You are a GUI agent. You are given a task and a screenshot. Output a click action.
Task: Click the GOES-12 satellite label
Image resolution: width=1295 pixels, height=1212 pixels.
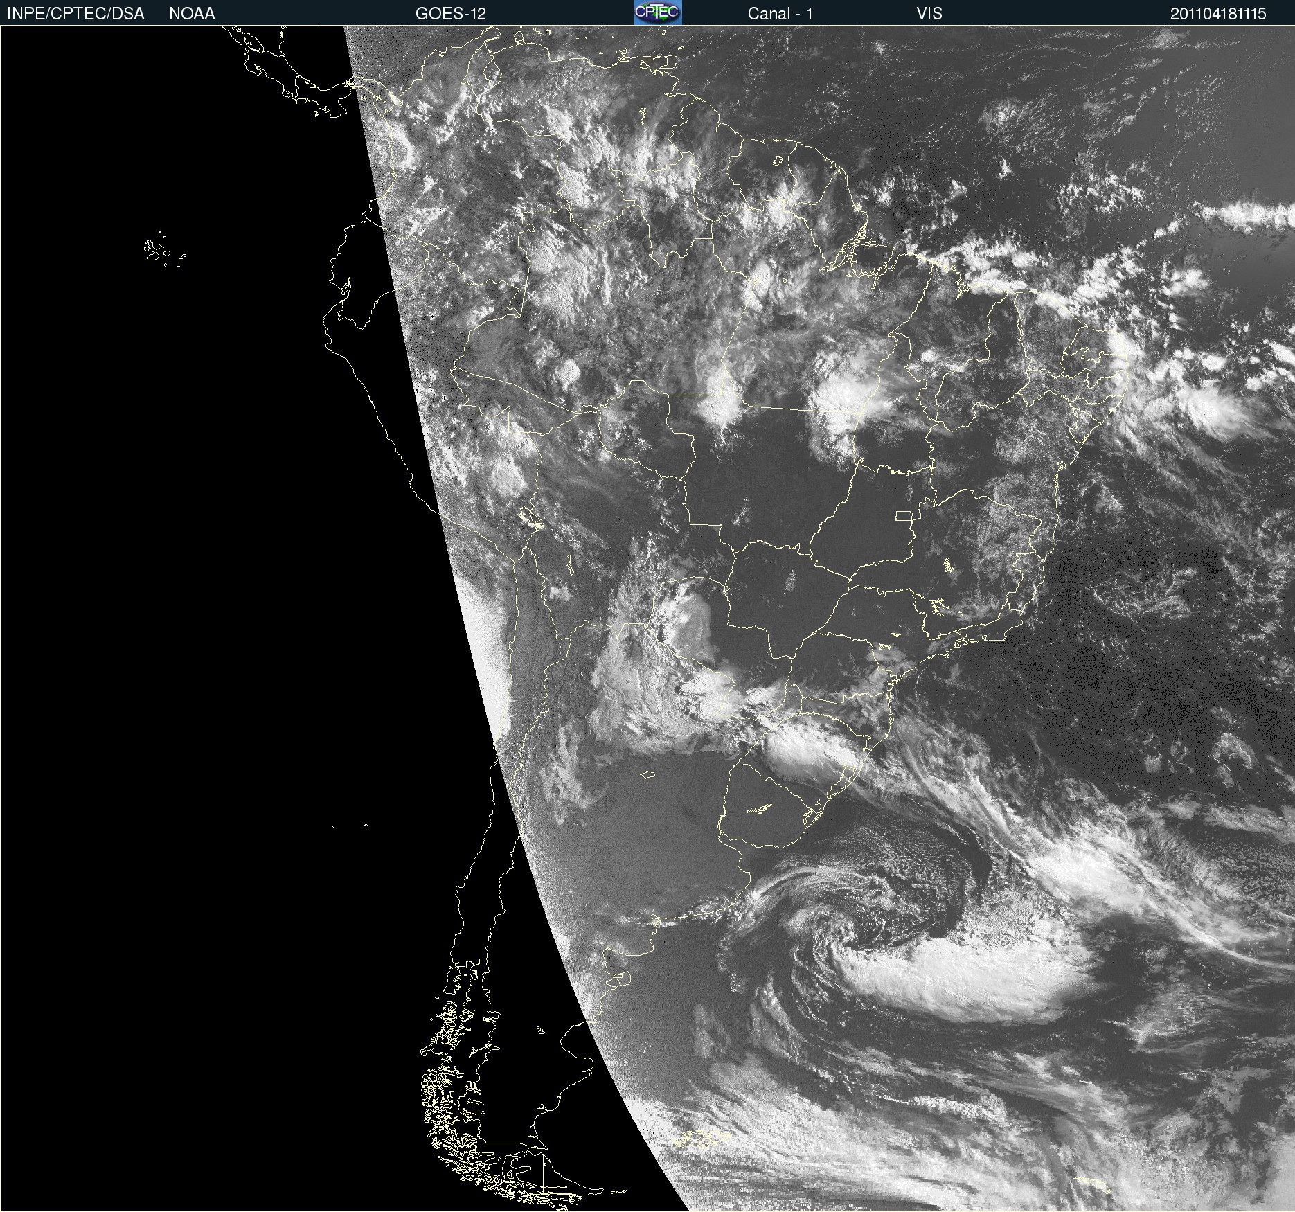point(451,14)
